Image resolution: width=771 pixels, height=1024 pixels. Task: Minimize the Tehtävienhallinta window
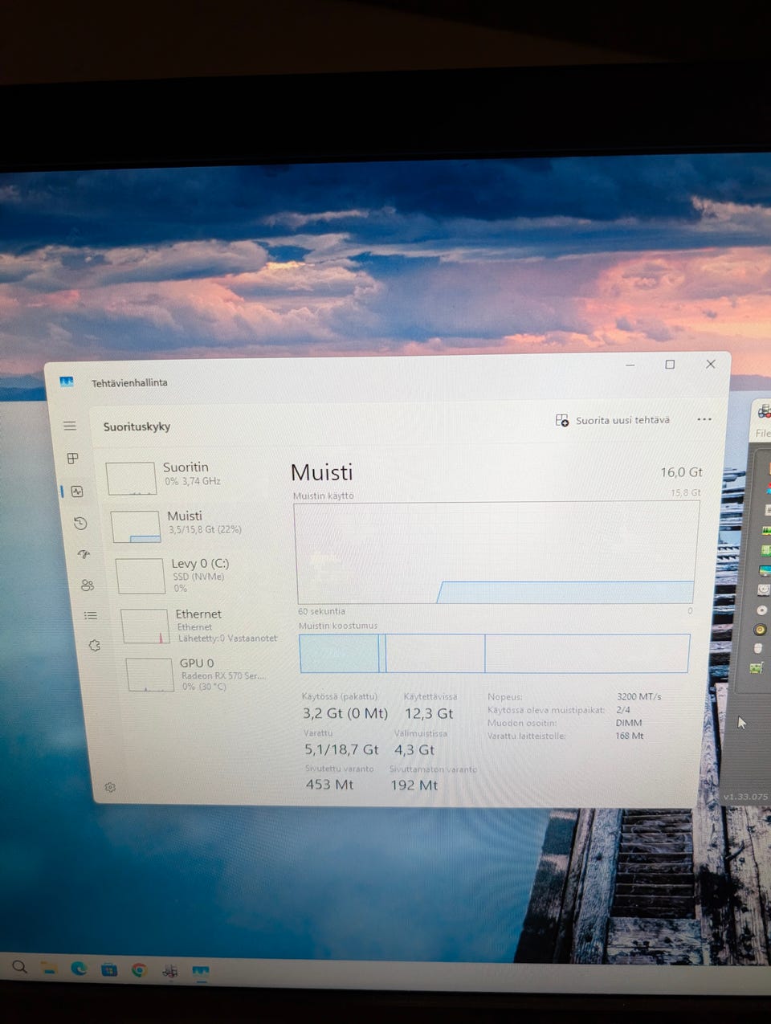coord(630,365)
